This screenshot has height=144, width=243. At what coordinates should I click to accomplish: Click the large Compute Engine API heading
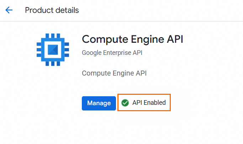pos(132,39)
